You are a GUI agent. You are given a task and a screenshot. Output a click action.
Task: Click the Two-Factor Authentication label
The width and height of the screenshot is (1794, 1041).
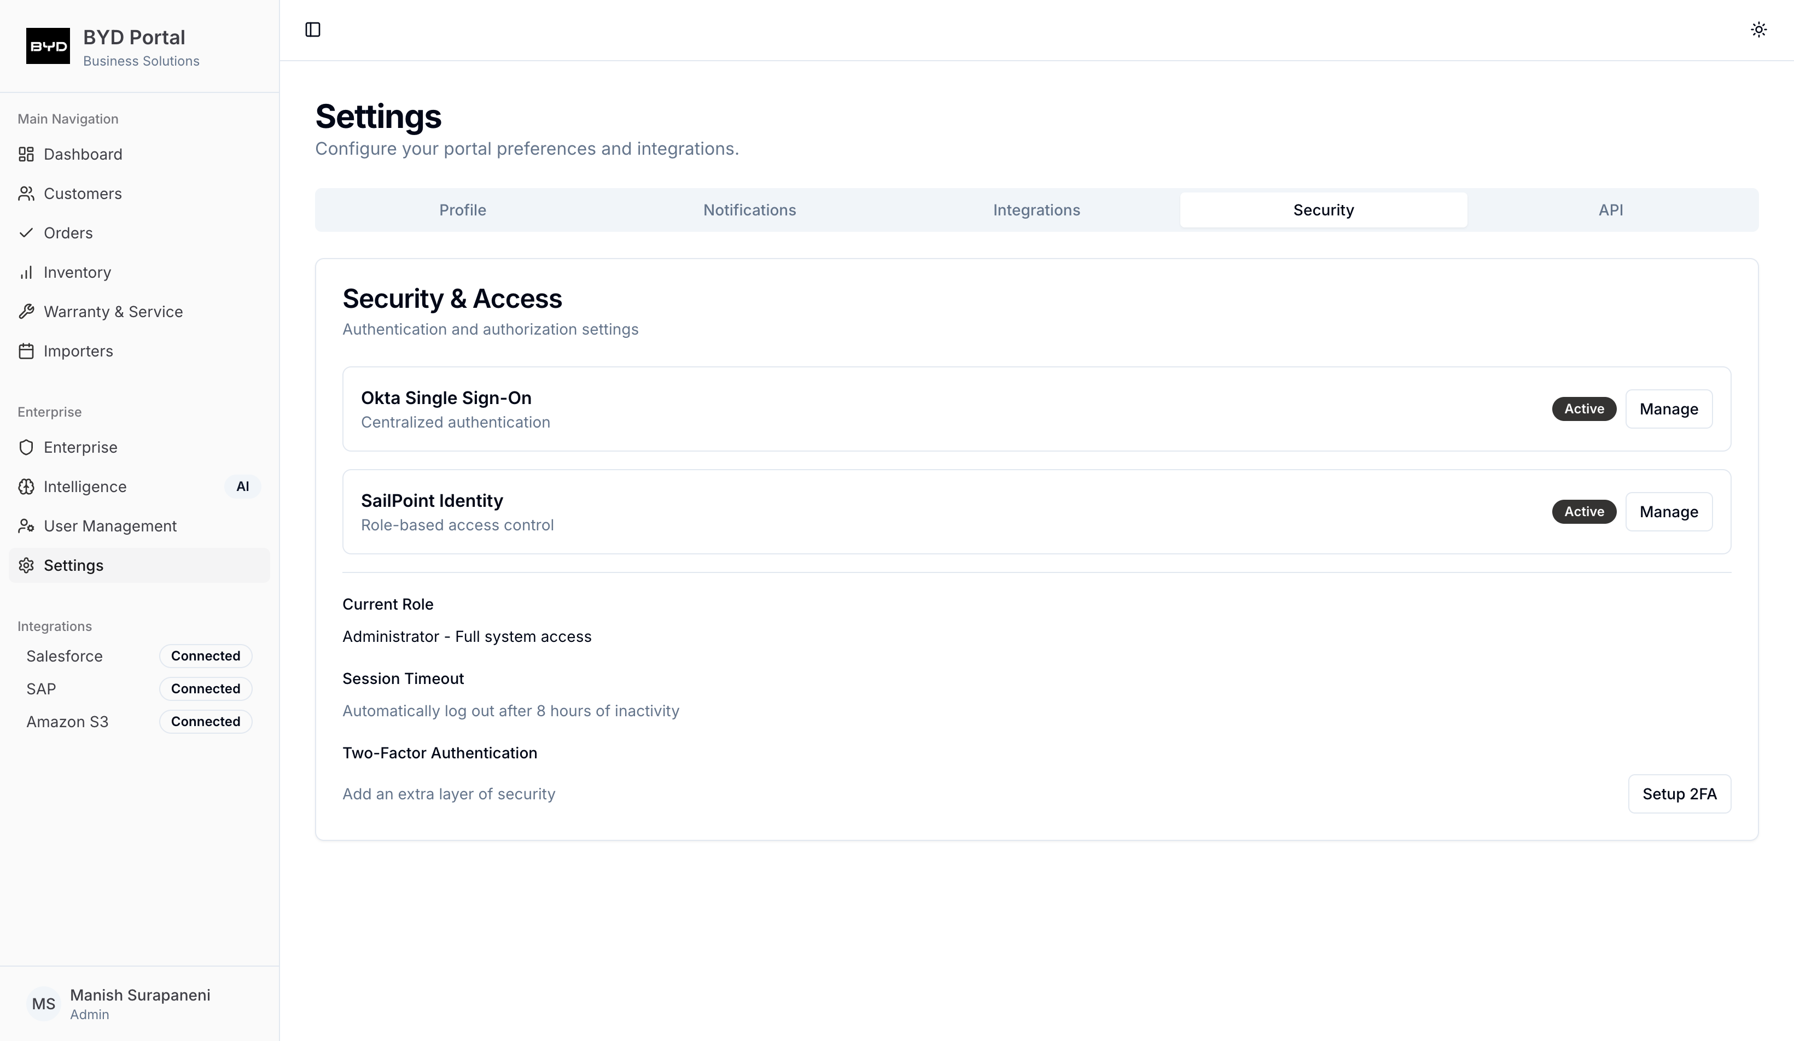(440, 753)
